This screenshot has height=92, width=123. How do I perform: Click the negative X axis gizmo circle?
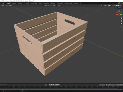121,12
